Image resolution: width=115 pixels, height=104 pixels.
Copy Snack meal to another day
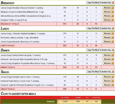point(100,72)
